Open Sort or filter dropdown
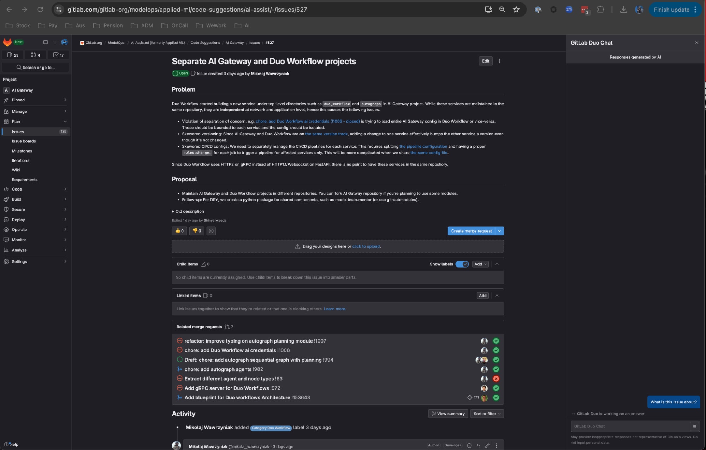The image size is (706, 450). click(x=487, y=414)
